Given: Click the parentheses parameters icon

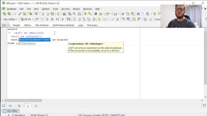Looking at the screenshot, I should [57, 19].
